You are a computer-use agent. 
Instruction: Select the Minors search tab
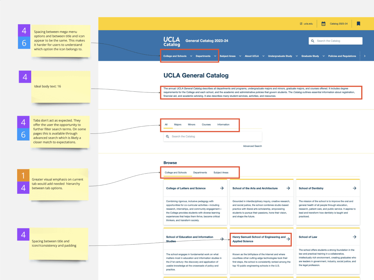(192, 124)
